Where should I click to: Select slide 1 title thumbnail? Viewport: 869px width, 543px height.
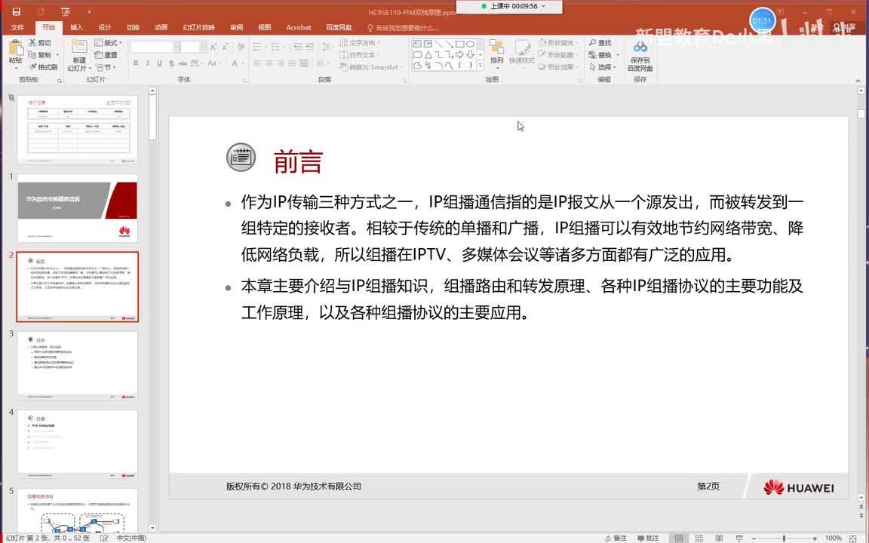(78, 208)
